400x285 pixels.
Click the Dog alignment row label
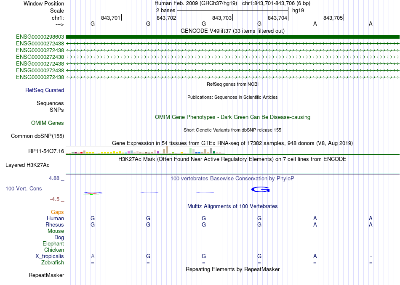(x=59, y=237)
